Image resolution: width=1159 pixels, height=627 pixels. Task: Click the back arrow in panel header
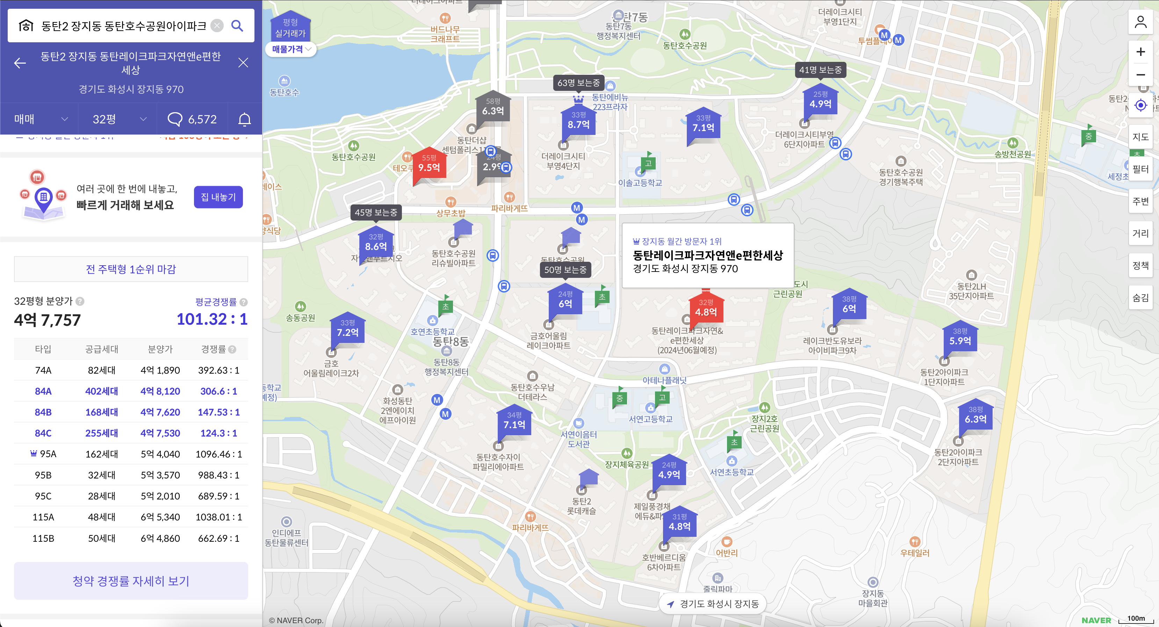click(20, 63)
